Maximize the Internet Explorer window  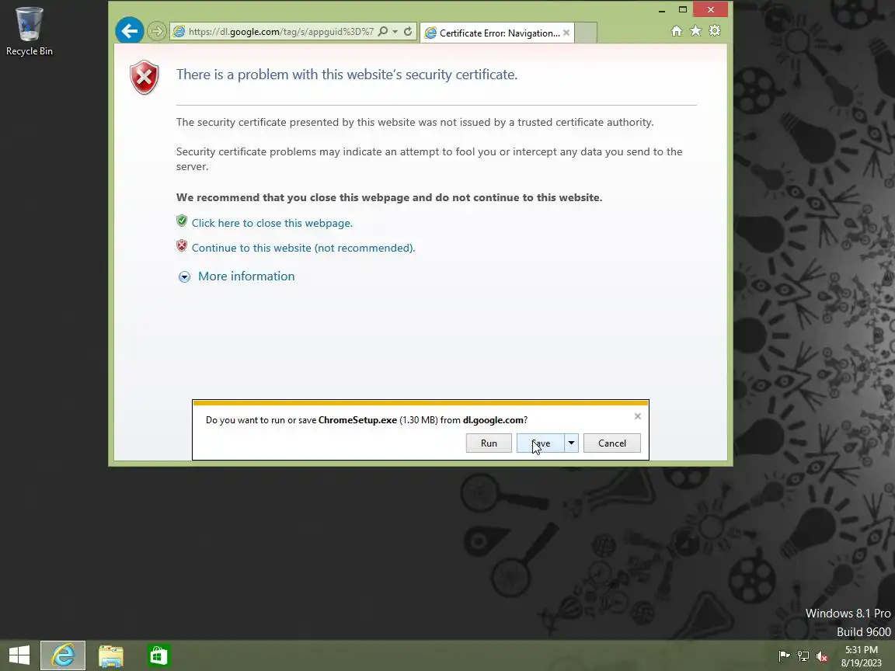pyautogui.click(x=683, y=9)
